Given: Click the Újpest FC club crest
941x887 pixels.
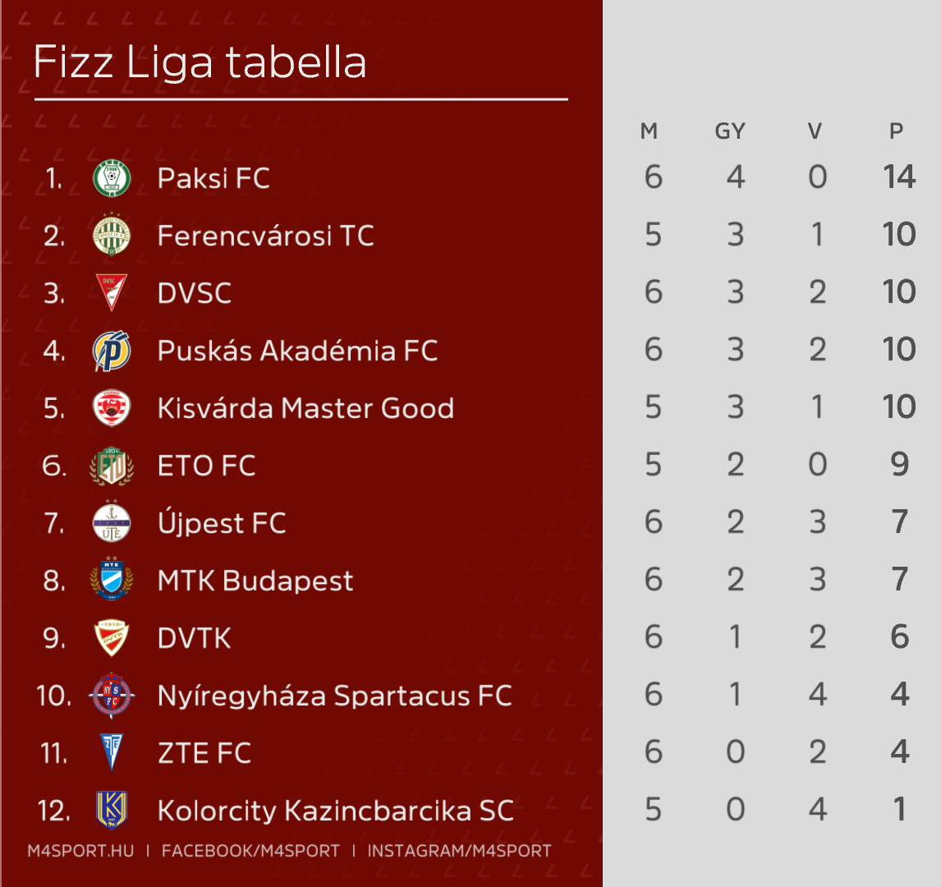Looking at the screenshot, I should click(112, 523).
